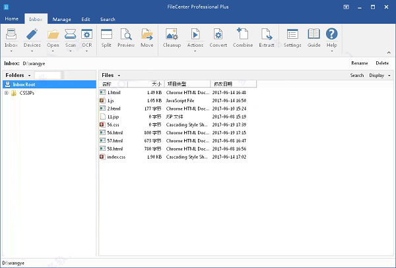Open the Guide book icon
The image size is (396, 268).
tap(314, 34)
